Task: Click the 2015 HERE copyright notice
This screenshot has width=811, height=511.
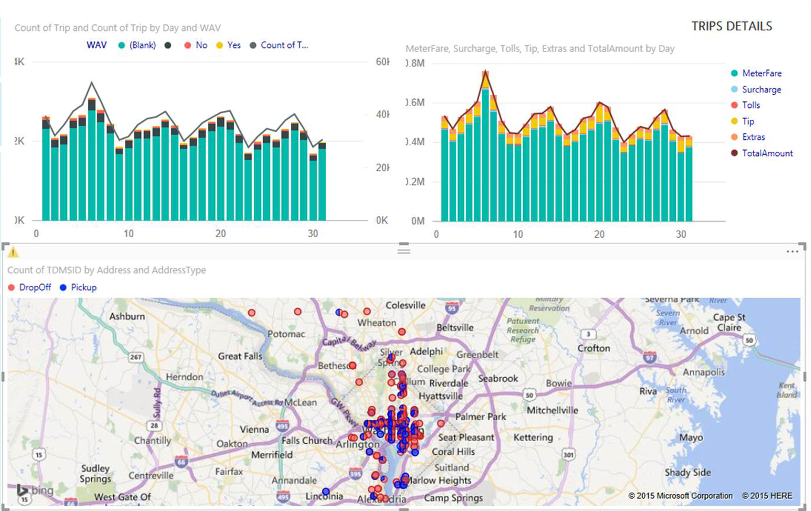Action: (x=767, y=496)
